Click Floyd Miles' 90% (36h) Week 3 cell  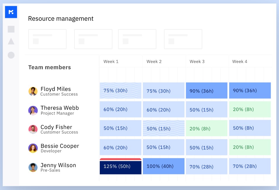click(x=207, y=90)
